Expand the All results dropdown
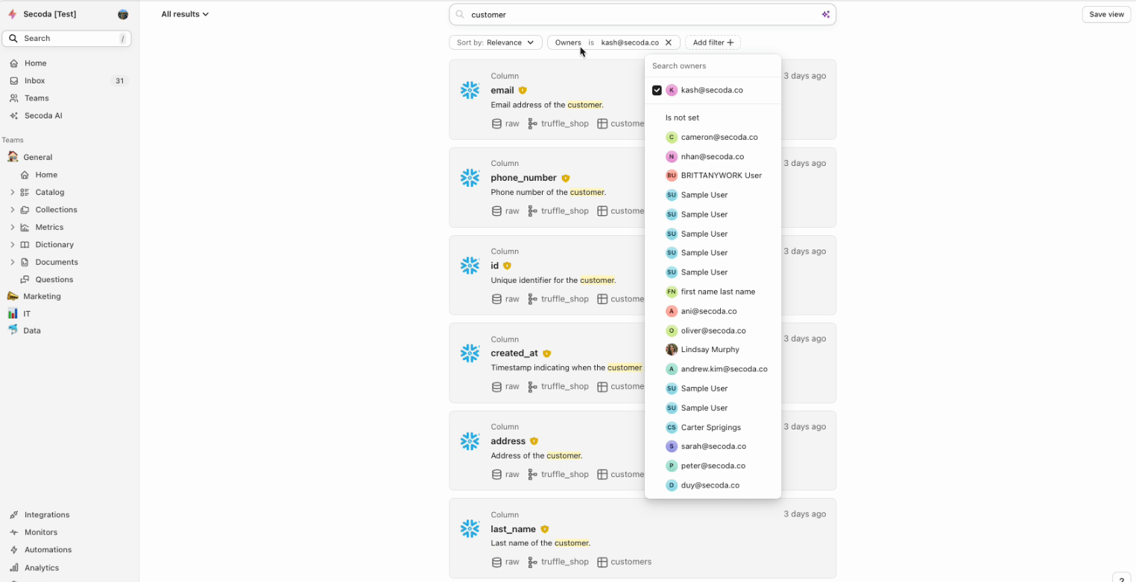Viewport: 1136px width, 582px height. tap(185, 14)
